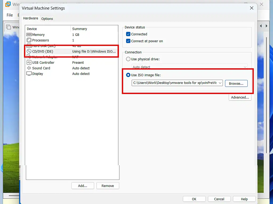Viewport: 273px width, 204px height.
Task: Select the Memory device icon
Action: tap(29, 35)
